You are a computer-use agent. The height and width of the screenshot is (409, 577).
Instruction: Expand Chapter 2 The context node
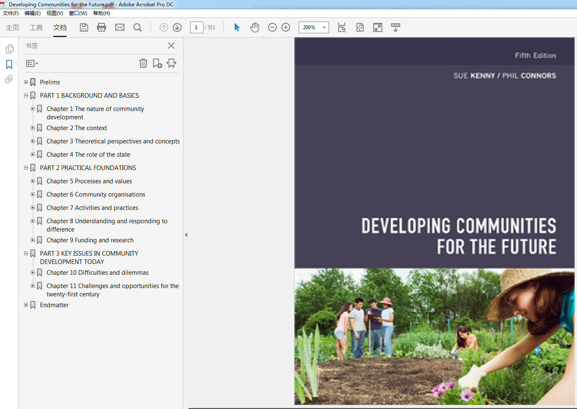[x=32, y=128]
